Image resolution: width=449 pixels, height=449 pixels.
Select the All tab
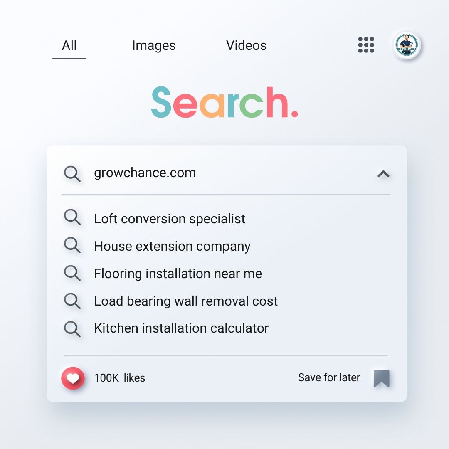coord(69,46)
